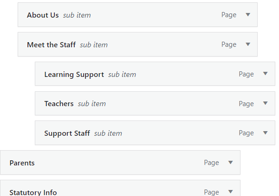The image size is (279, 196).
Task: Click the Parents menu item title
Action: coord(22,163)
